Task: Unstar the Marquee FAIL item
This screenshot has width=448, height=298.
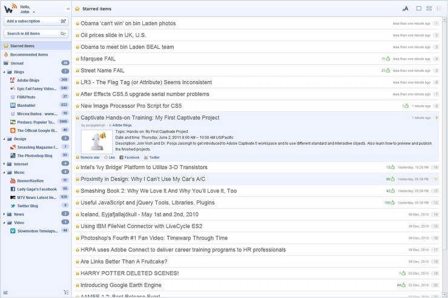Action: click(77, 59)
